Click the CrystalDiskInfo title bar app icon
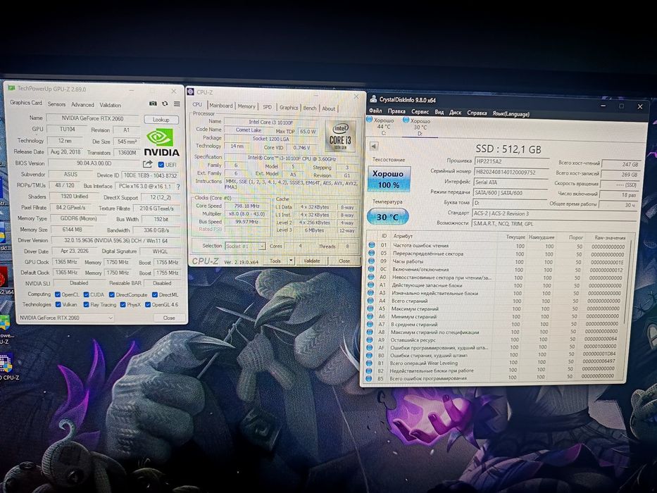Screen dimensions: 657x493 [x=373, y=99]
